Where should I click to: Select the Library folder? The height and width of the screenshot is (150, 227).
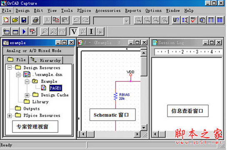point(40,102)
